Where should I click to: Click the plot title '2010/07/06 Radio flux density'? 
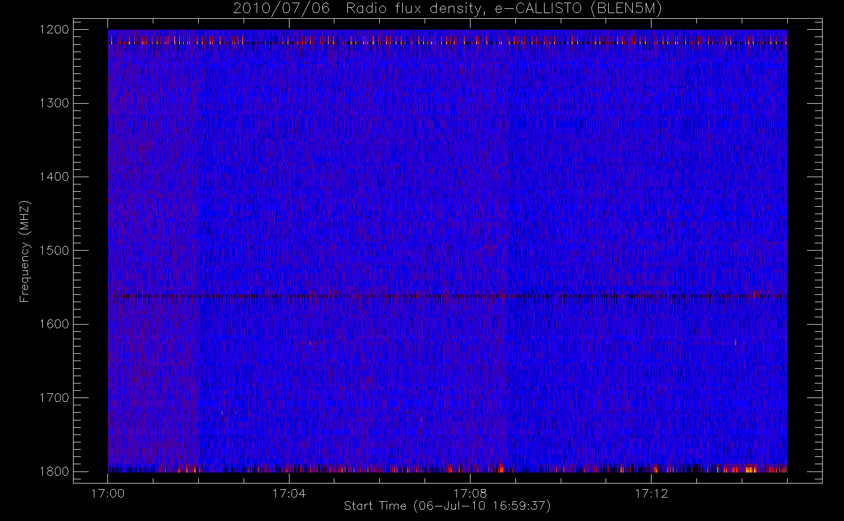pyautogui.click(x=448, y=9)
